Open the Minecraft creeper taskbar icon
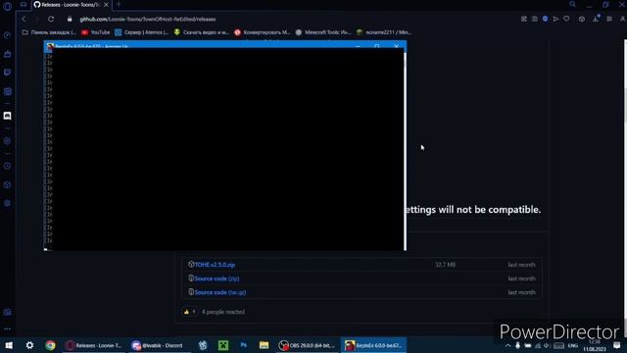 coord(223,345)
